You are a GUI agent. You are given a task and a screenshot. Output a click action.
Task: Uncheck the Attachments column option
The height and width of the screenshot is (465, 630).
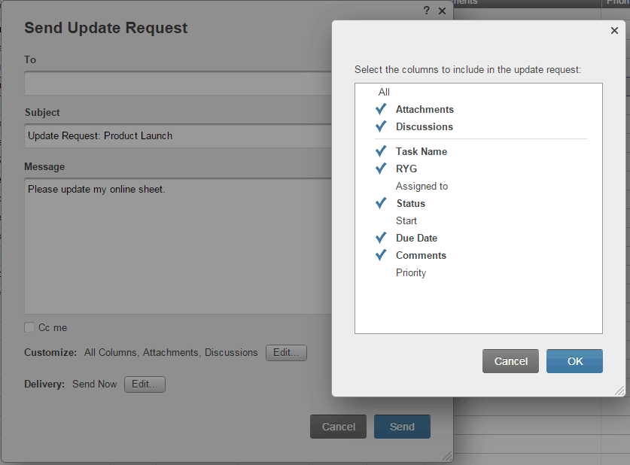click(381, 109)
